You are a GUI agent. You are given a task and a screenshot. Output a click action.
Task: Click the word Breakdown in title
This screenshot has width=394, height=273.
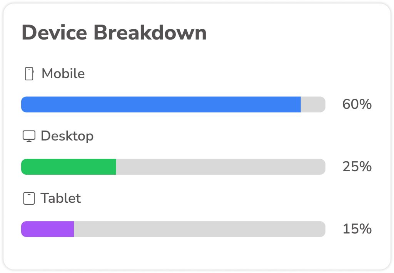click(x=150, y=33)
